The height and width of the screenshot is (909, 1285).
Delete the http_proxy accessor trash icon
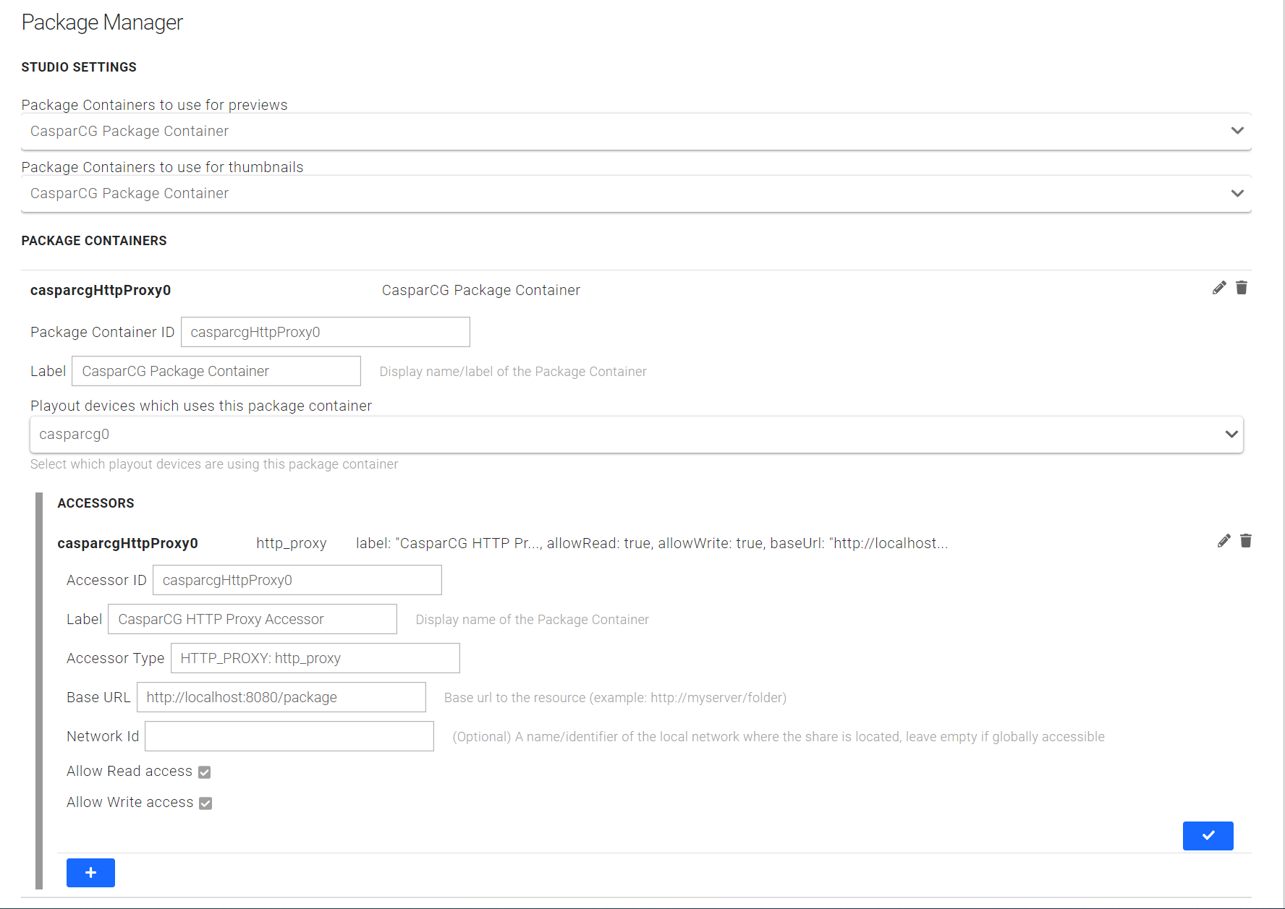pos(1246,541)
